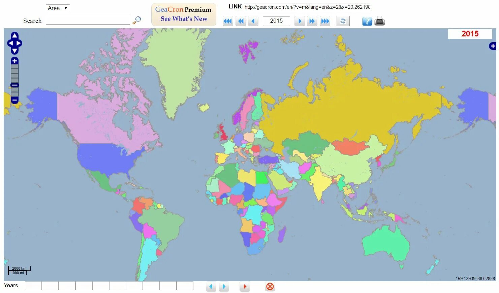
Task: Pan the map up with the top arrow
Action: (x=14, y=36)
